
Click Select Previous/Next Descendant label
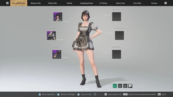point(142,94)
